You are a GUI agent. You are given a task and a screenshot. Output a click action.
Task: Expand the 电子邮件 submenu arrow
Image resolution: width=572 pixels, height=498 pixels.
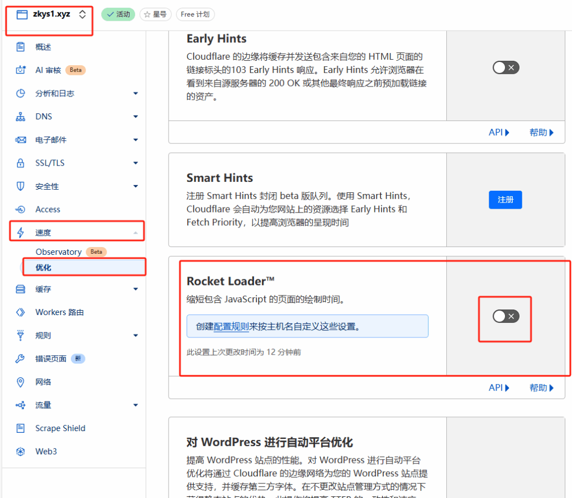click(136, 140)
